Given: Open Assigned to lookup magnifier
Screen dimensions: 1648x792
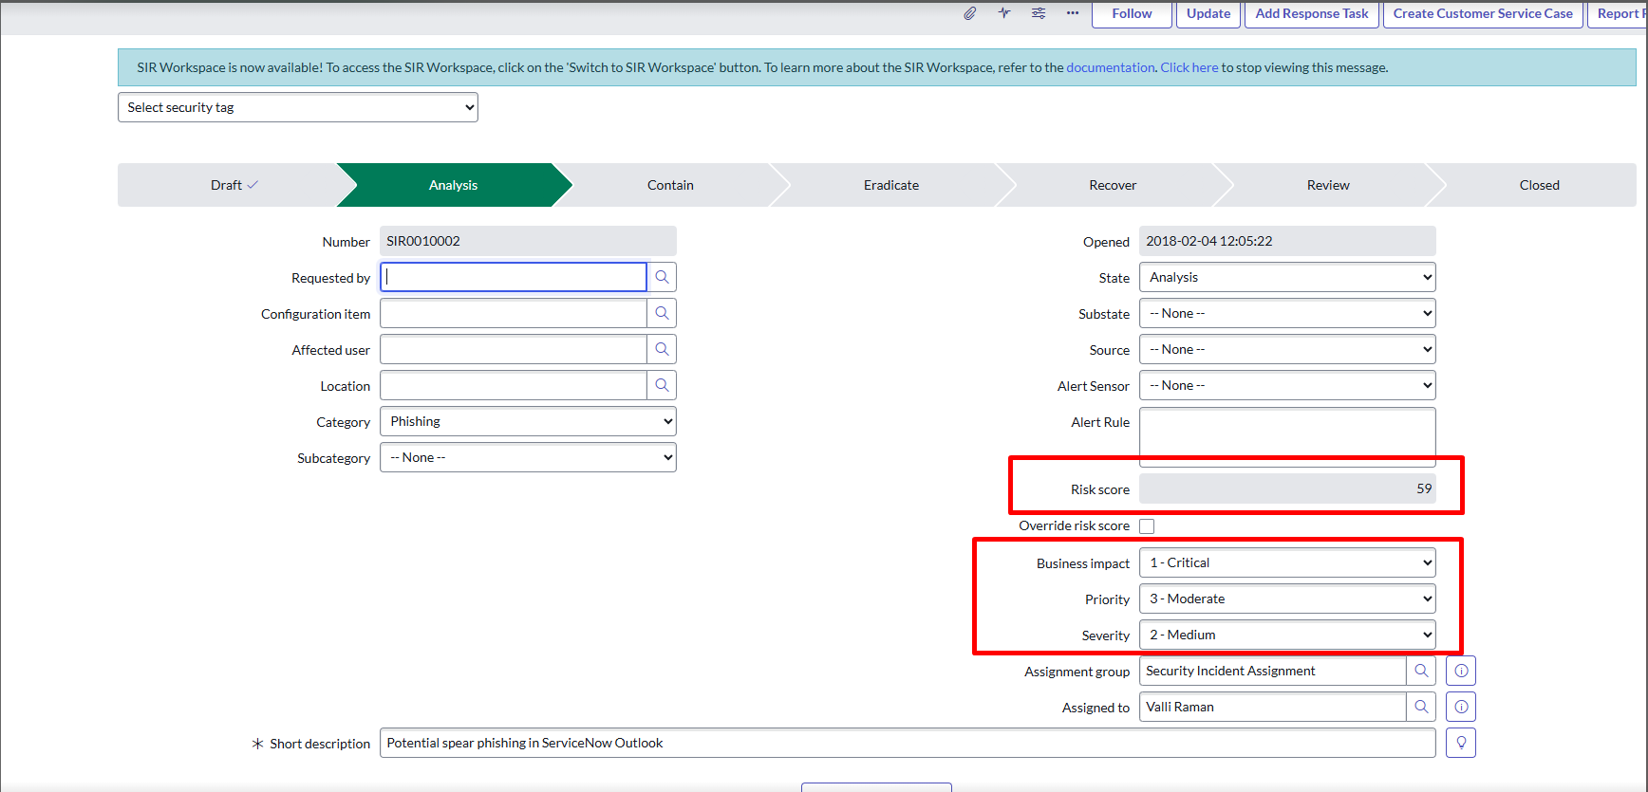Looking at the screenshot, I should (x=1421, y=707).
